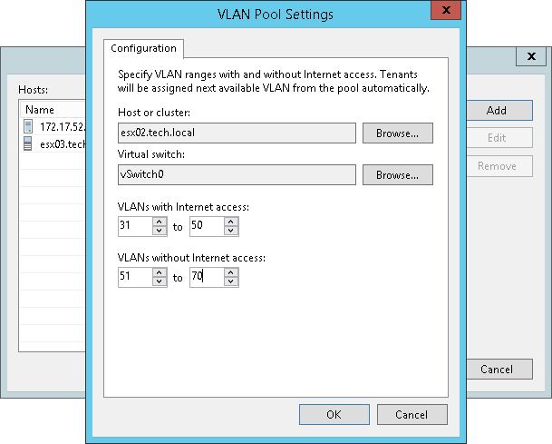
Task: Close the VLAN Pool Settings dialog
Action: pyautogui.click(x=446, y=10)
